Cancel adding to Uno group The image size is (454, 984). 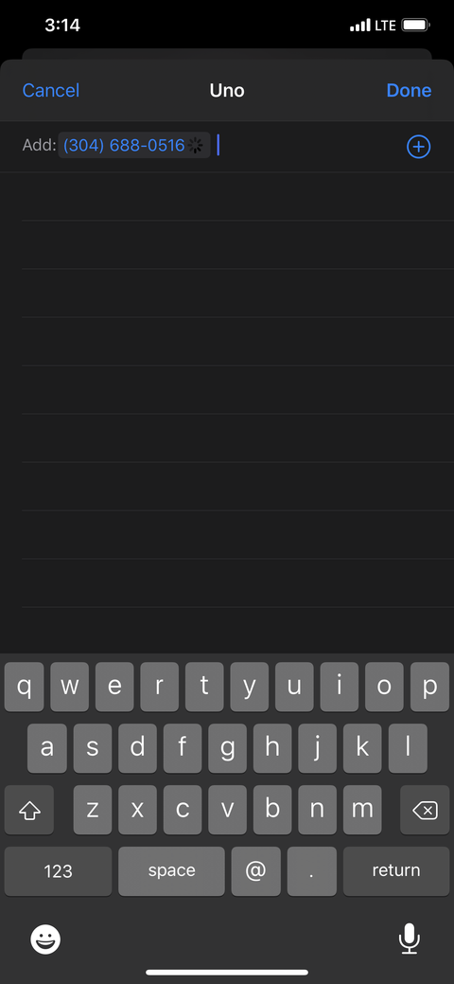51,90
